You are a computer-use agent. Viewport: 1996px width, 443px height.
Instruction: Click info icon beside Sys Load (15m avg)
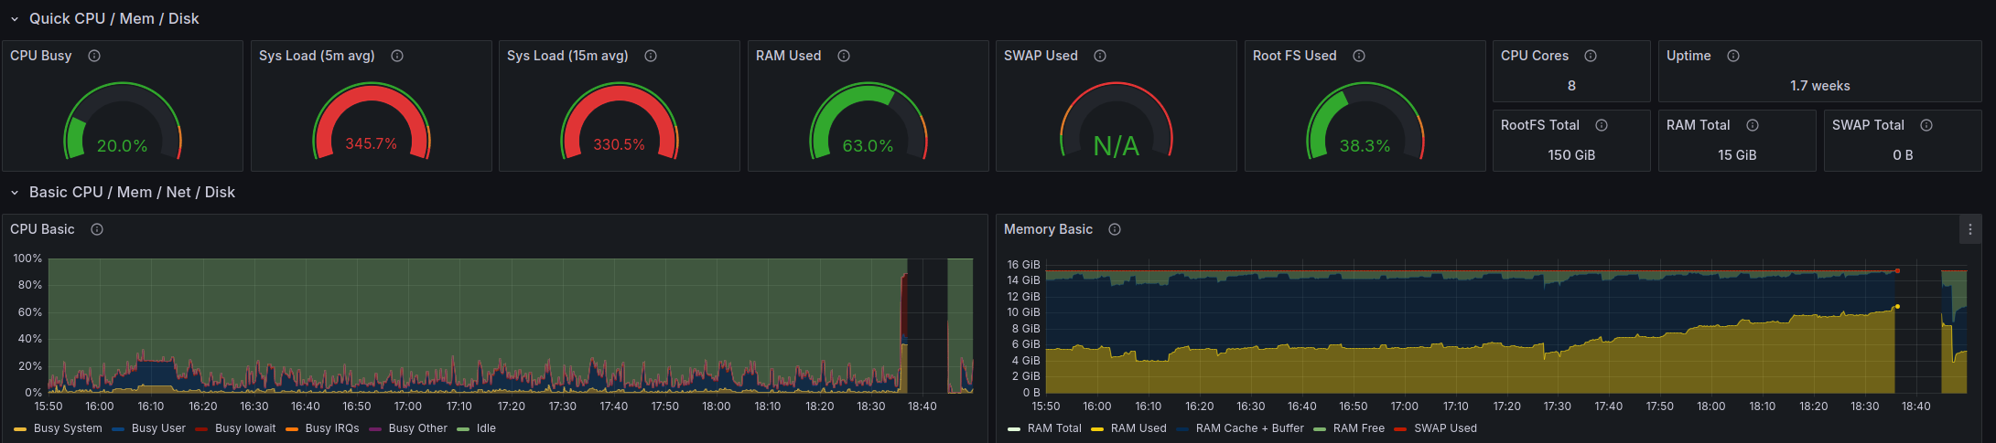click(x=651, y=56)
